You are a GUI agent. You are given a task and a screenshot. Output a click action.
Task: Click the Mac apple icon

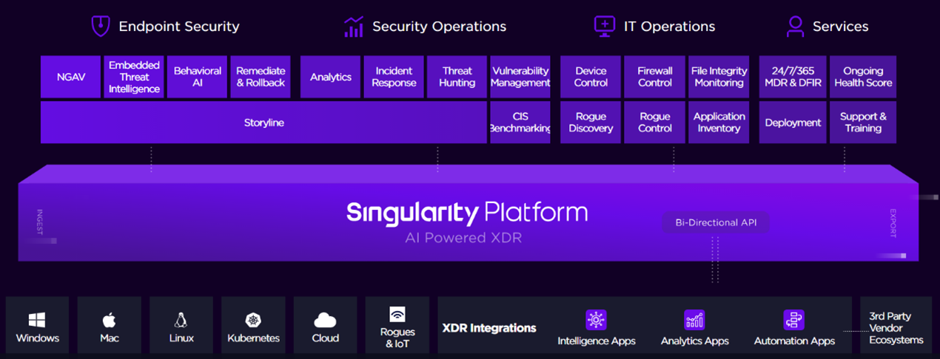point(109,320)
